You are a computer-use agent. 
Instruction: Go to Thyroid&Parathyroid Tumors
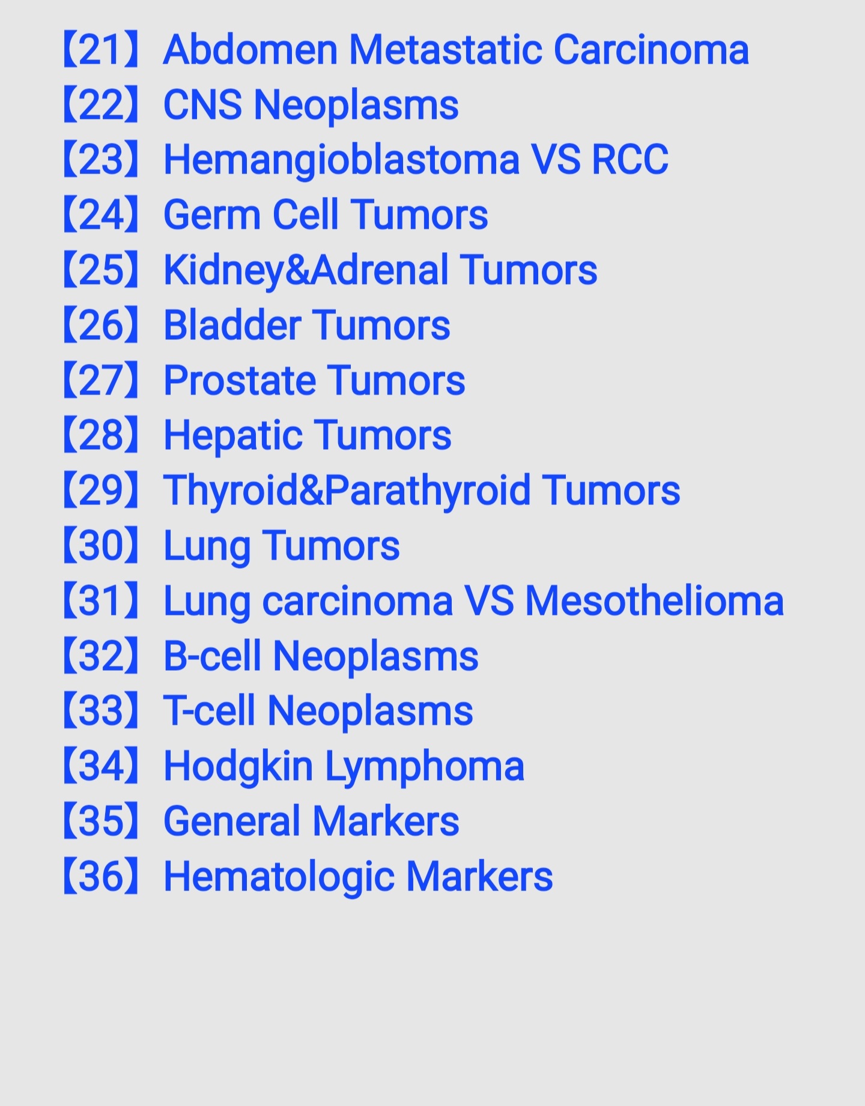coord(422,491)
